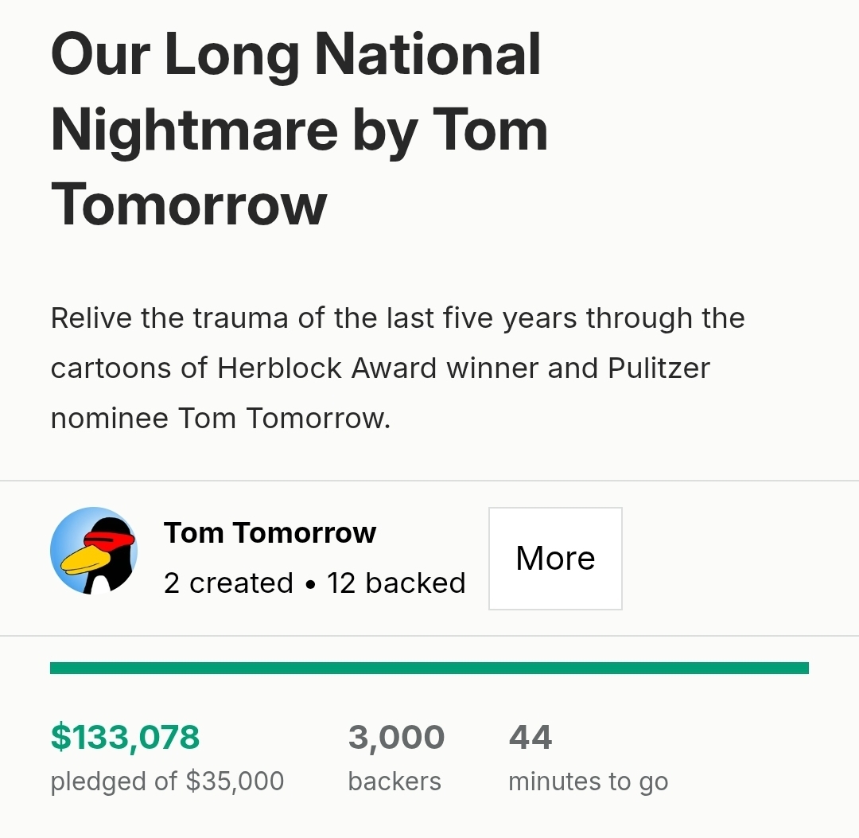859x838 pixels.
Task: Click "nominee Tom Tomorrow." description line
Action: (x=220, y=419)
